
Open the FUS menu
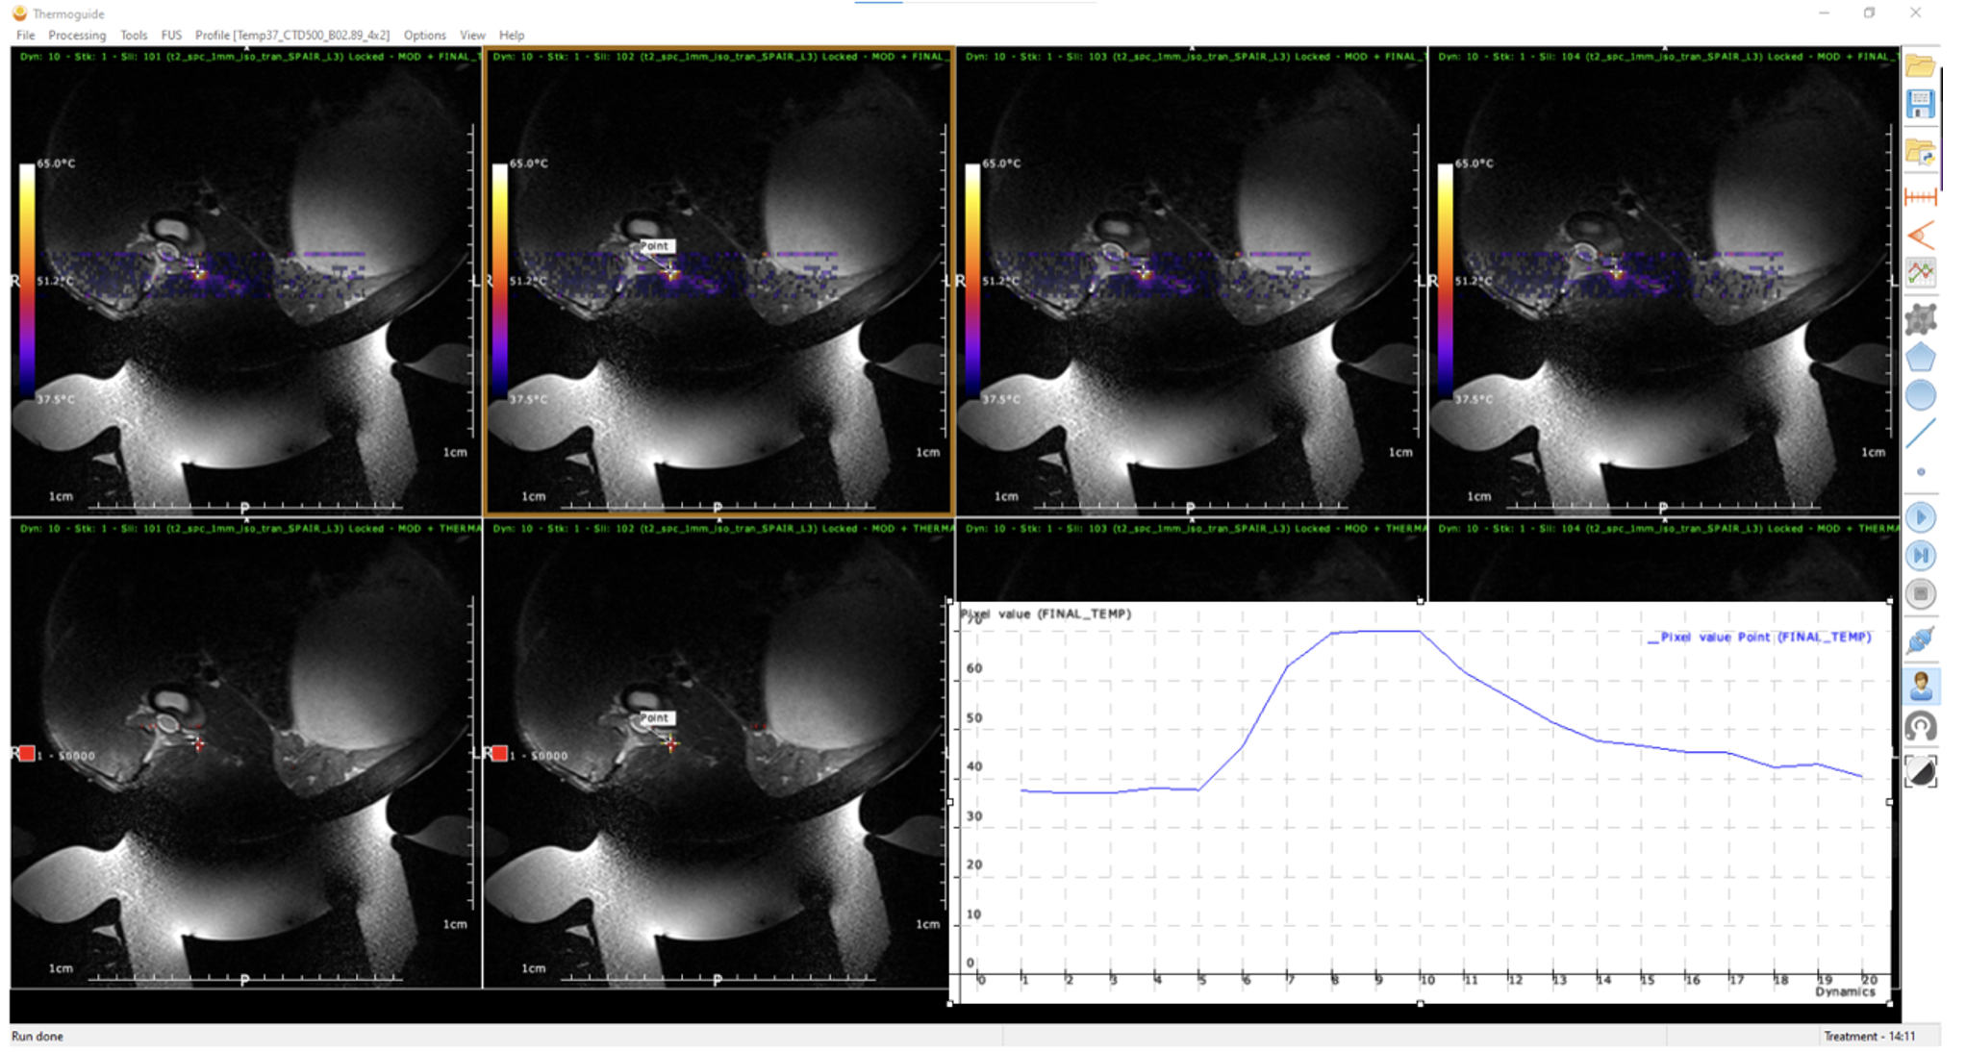[x=171, y=36]
